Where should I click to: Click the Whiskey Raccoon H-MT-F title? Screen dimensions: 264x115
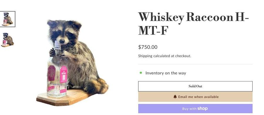click(x=193, y=23)
